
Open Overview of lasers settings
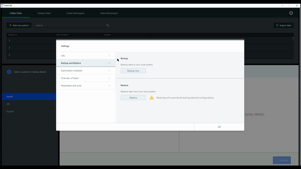tap(85, 78)
